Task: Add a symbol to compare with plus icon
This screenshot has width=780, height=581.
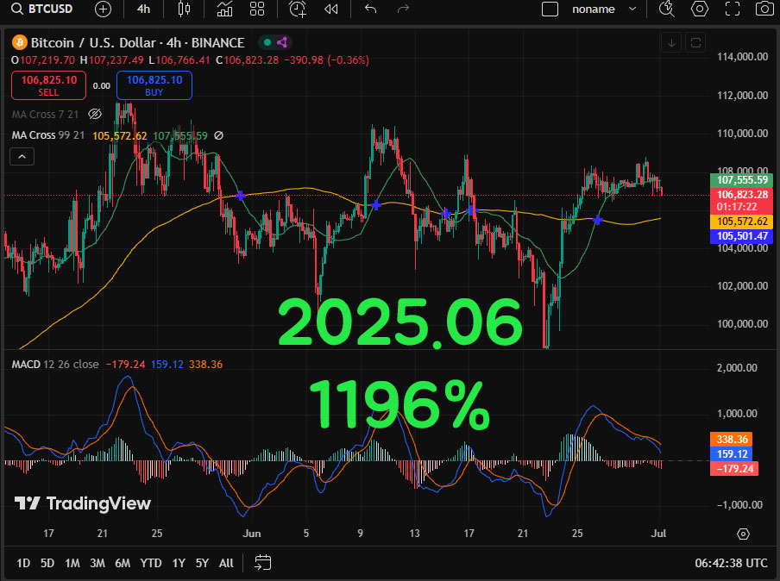Action: [103, 9]
